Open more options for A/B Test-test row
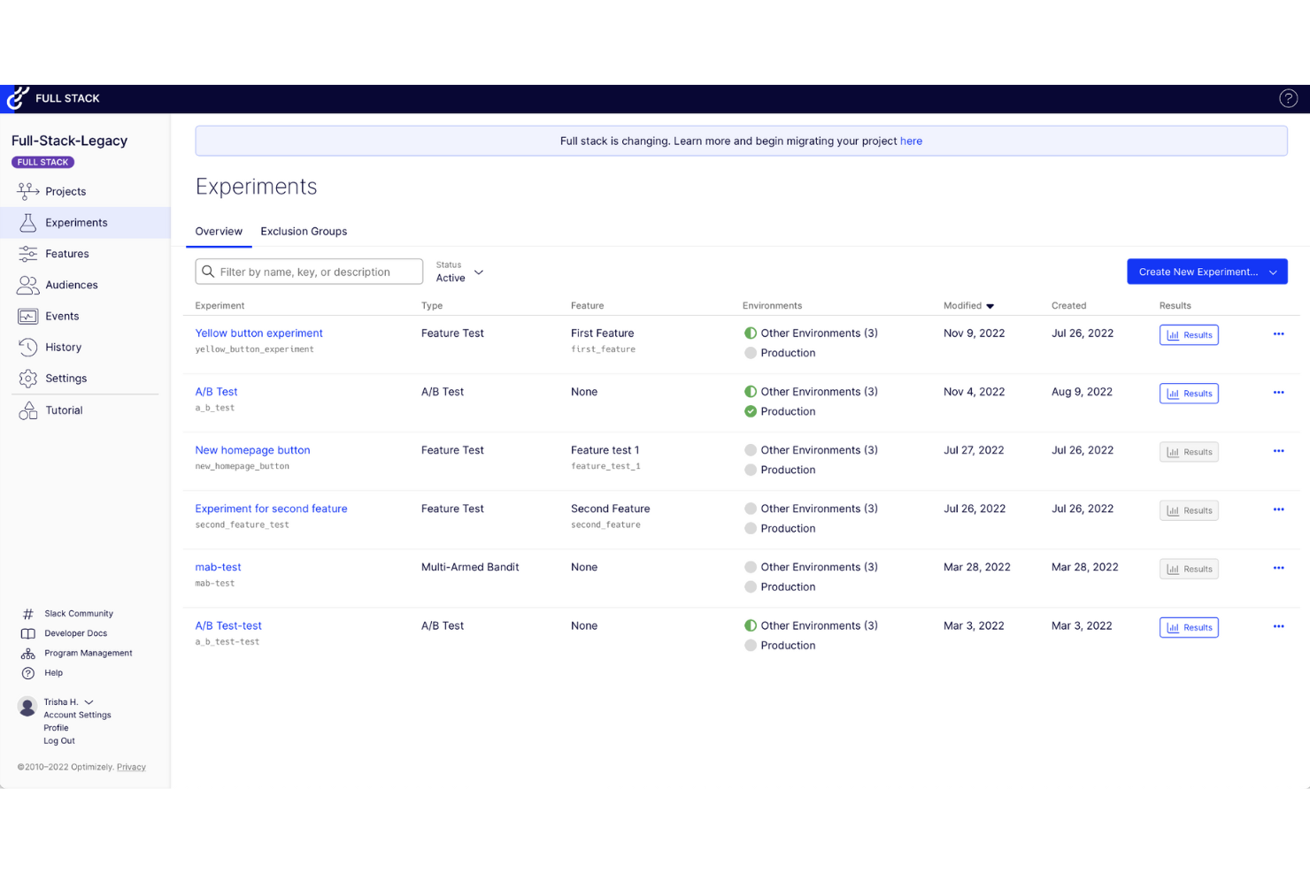1310x873 pixels. [x=1278, y=625]
